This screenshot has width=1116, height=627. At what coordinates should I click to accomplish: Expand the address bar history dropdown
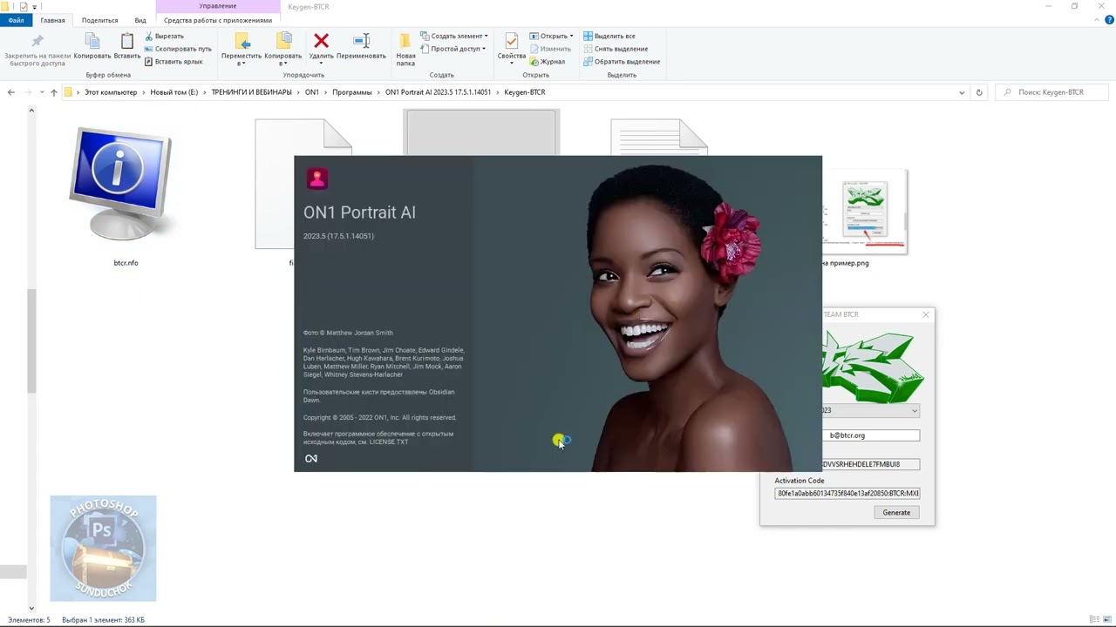[x=962, y=92]
